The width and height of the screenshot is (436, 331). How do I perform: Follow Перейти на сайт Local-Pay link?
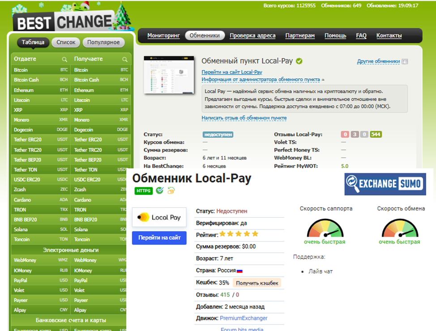coord(232,72)
